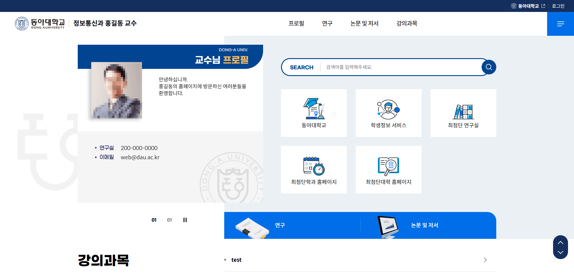The width and height of the screenshot is (574, 274).
Task: Open the 논문 및 저서 navigation menu
Action: click(x=364, y=24)
